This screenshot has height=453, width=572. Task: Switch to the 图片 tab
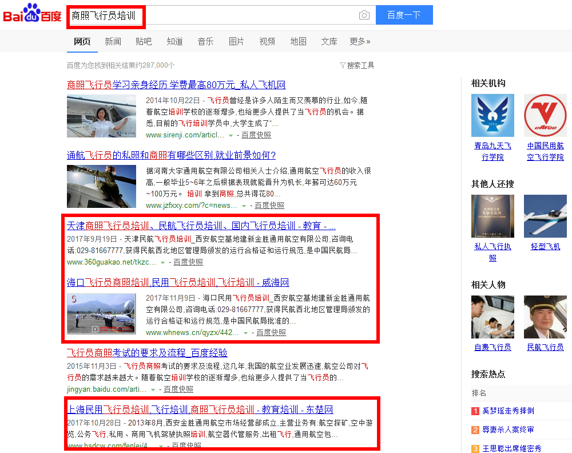[x=236, y=42]
